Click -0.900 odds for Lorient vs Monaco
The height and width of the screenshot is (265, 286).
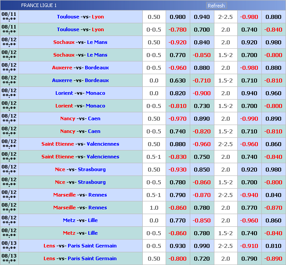tap(202, 93)
